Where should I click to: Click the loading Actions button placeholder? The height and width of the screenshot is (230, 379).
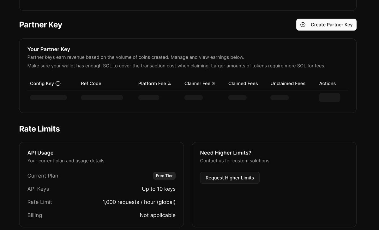pyautogui.click(x=329, y=97)
